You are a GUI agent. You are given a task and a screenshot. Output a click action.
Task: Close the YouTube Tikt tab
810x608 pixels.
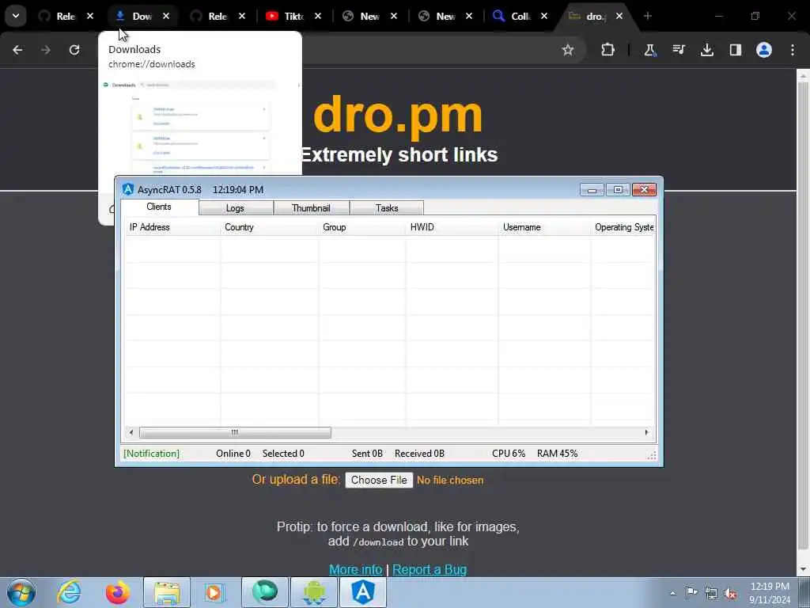tap(318, 16)
